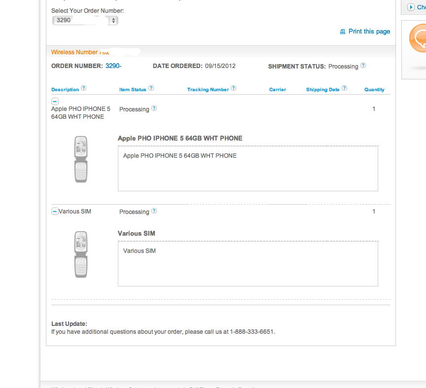426x388 pixels.
Task: Click the Carrier column header
Action: [x=278, y=90]
